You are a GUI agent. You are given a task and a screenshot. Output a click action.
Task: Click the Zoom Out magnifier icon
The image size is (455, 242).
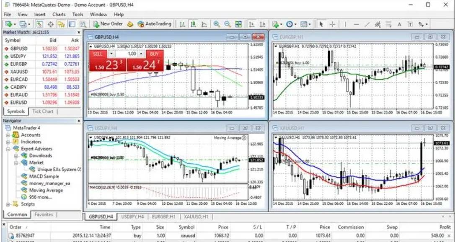coord(227,24)
